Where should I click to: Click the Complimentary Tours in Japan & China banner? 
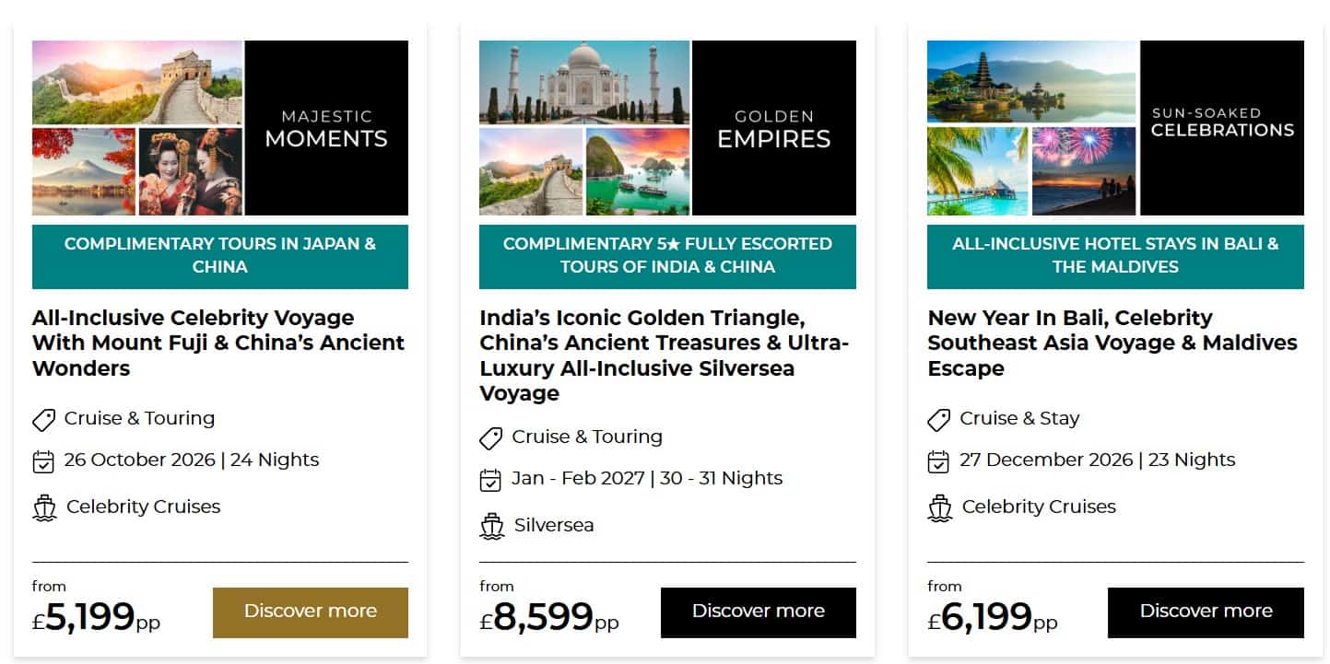(x=220, y=256)
